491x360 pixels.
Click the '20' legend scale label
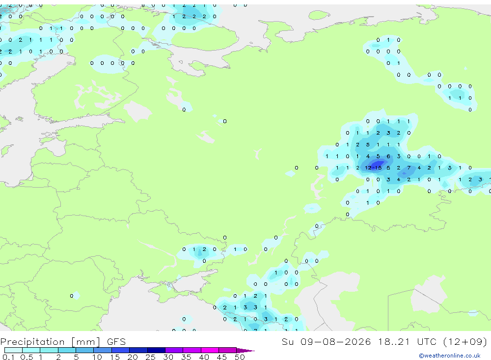pos(133,357)
